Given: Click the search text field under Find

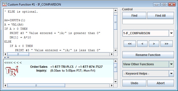Looking at the screenshot, I should (x=148, y=22).
